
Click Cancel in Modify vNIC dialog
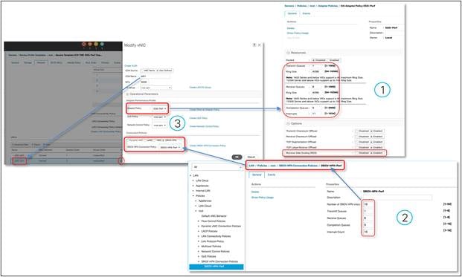(x=251, y=157)
